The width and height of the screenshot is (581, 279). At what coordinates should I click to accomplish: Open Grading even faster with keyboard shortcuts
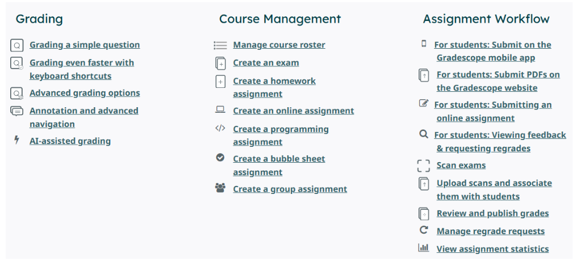tap(82, 69)
